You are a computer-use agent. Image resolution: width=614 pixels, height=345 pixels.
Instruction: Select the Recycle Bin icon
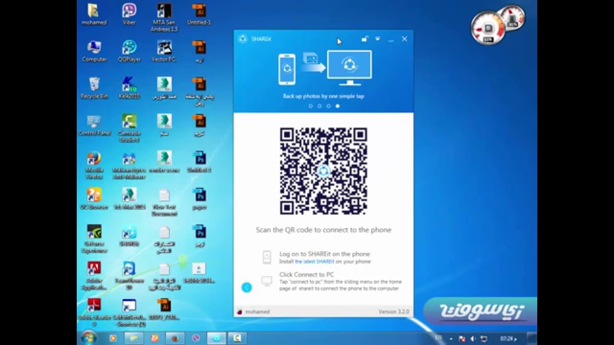(x=94, y=88)
